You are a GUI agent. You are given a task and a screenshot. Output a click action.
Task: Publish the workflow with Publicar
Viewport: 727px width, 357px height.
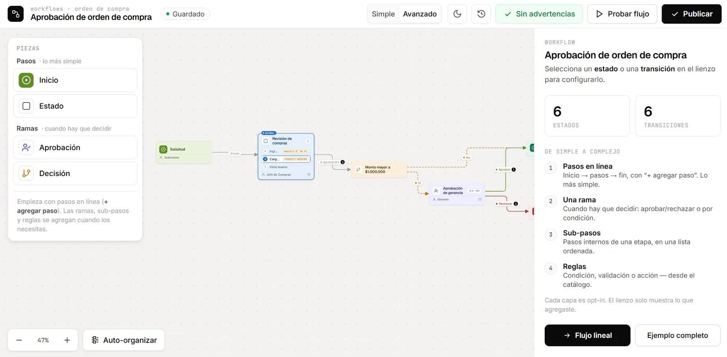692,14
